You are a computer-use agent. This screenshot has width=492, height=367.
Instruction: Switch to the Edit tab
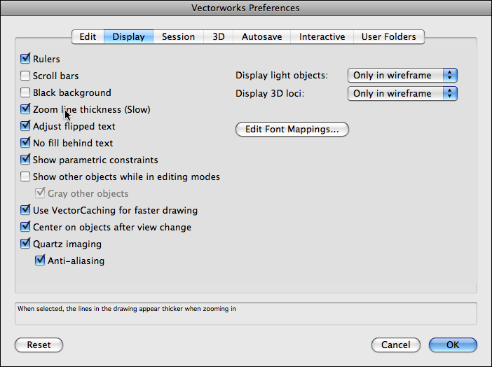click(x=88, y=36)
